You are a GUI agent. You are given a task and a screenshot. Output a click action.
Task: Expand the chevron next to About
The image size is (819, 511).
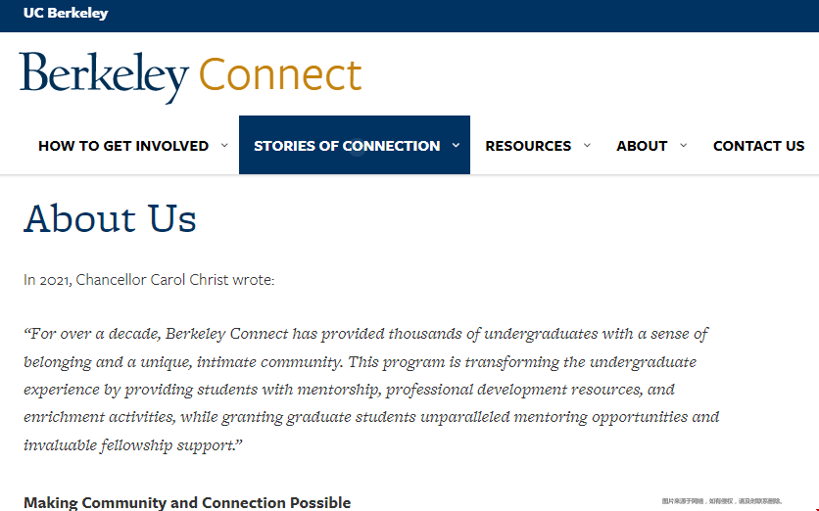[x=683, y=145]
